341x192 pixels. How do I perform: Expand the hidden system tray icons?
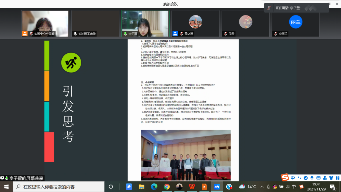coord(262,187)
